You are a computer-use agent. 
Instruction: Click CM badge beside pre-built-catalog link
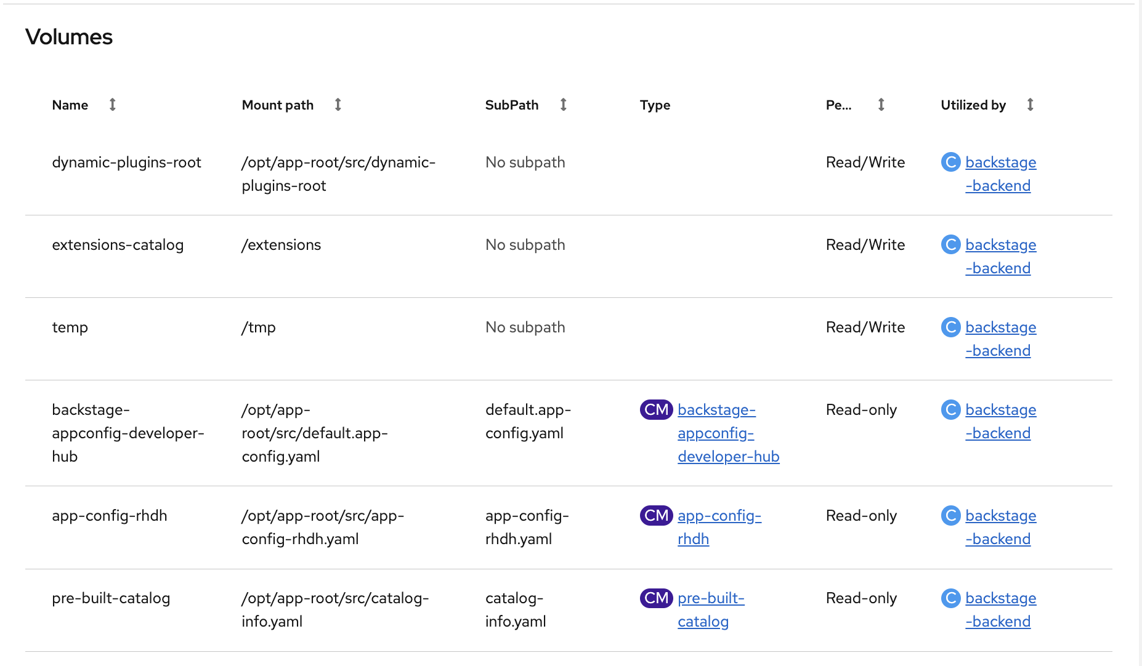click(656, 598)
